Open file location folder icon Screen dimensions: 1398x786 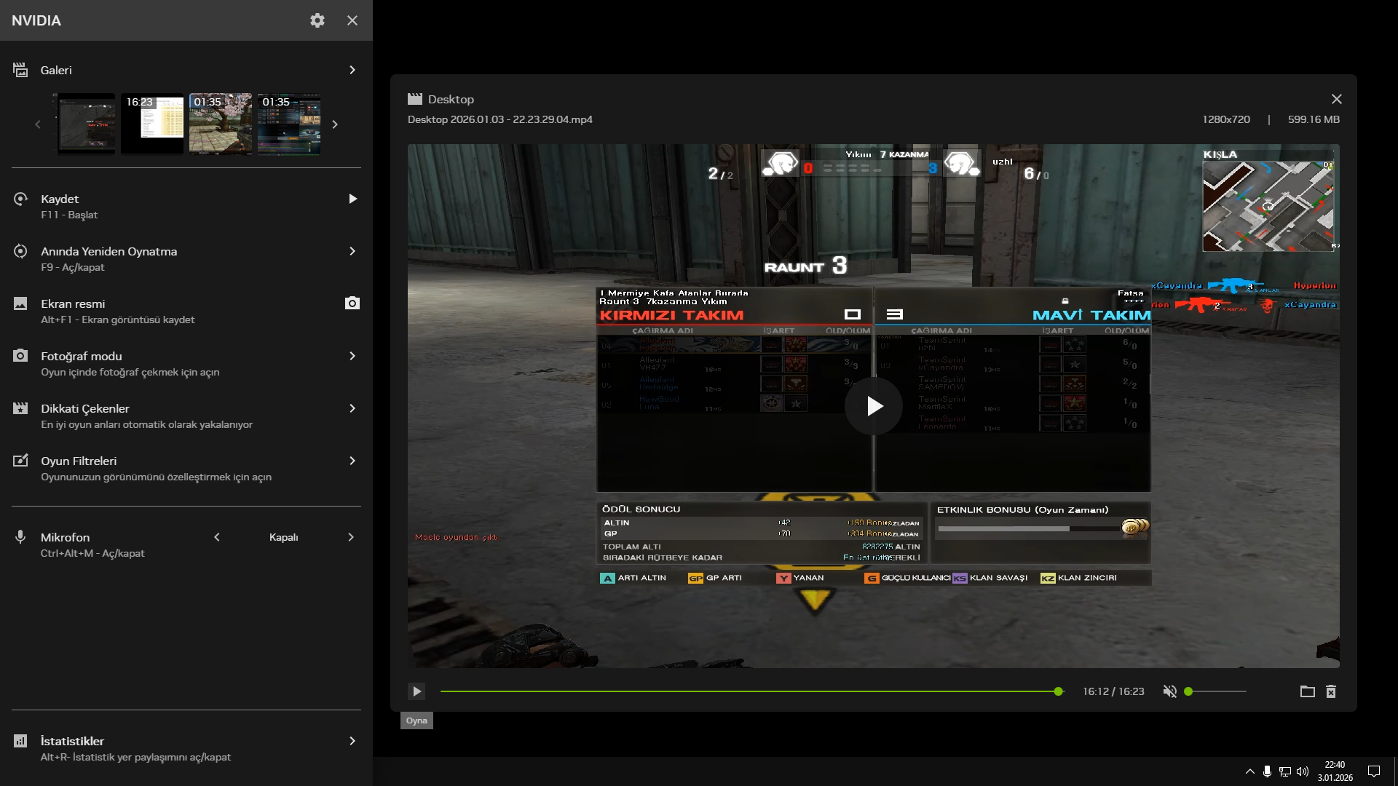click(x=1308, y=691)
